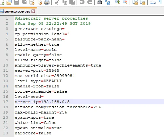Click the 'max-world-size=29999984' line
This screenshot has width=164, height=137.
pyautogui.click(x=45, y=76)
